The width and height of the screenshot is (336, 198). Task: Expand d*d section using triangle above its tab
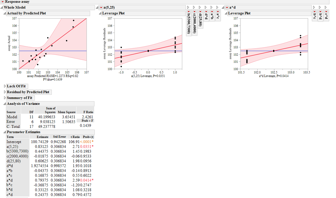pyautogui.click(x=206, y=7)
